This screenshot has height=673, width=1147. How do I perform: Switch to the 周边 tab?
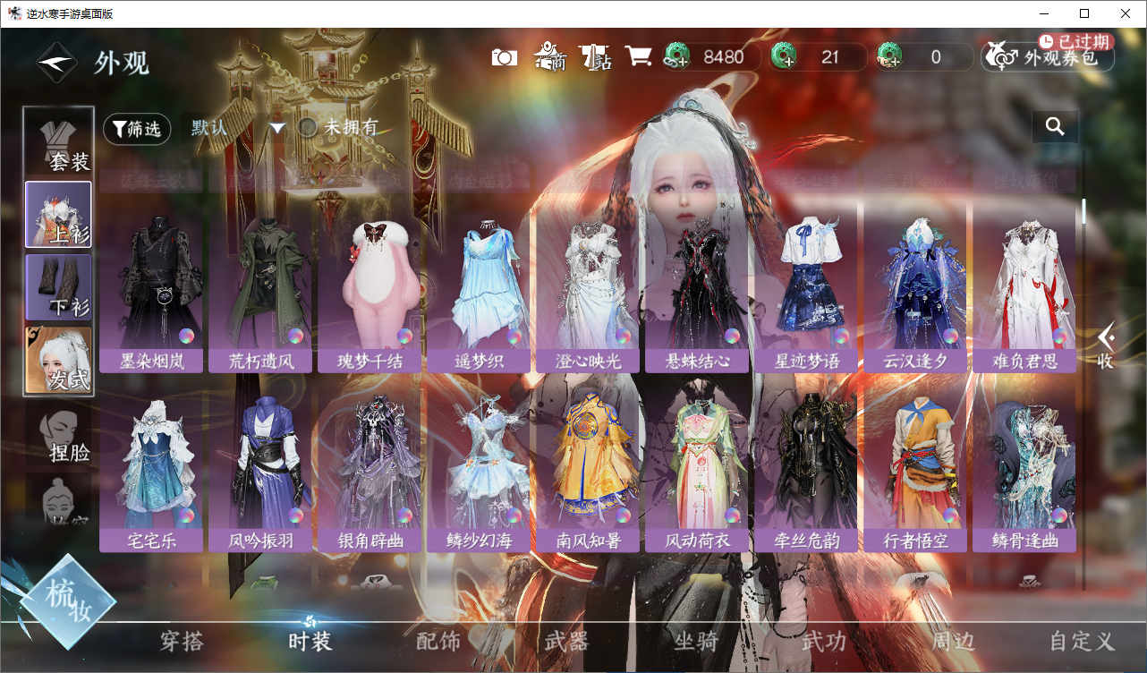coord(952,641)
